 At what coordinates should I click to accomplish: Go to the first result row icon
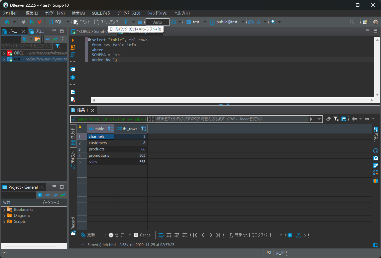(x=195, y=235)
